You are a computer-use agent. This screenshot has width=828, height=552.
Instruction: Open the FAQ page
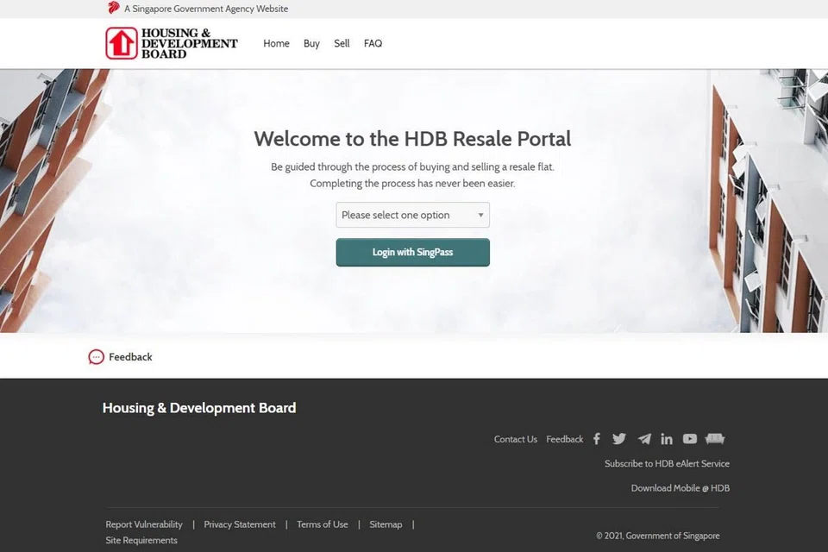[x=373, y=43]
